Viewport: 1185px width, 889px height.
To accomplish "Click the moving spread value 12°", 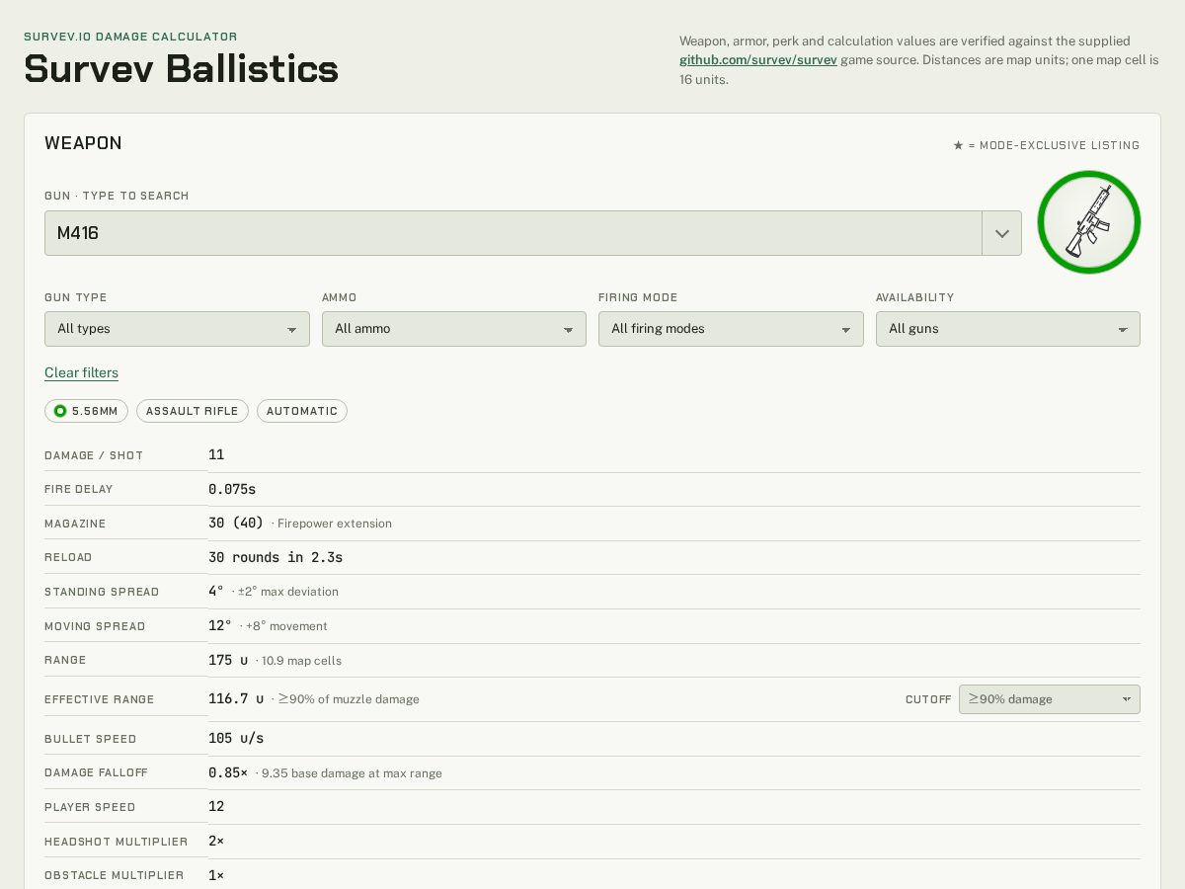I will pos(220,626).
